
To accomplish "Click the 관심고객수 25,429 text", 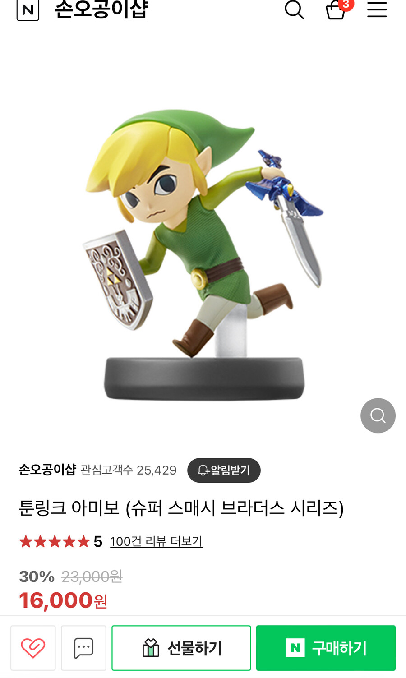I will pos(129,470).
